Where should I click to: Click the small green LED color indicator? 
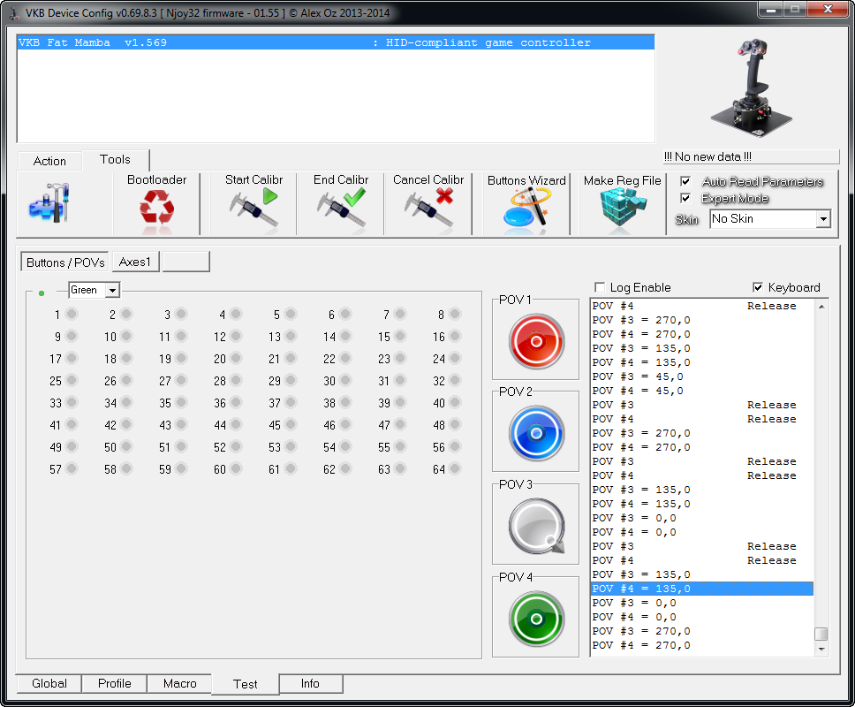point(42,293)
